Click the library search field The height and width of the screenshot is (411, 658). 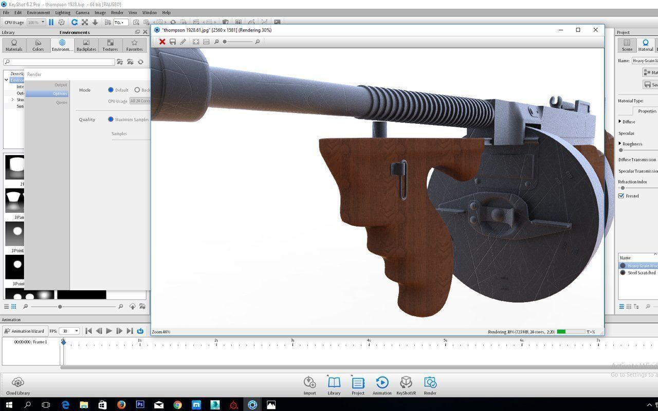(59, 62)
